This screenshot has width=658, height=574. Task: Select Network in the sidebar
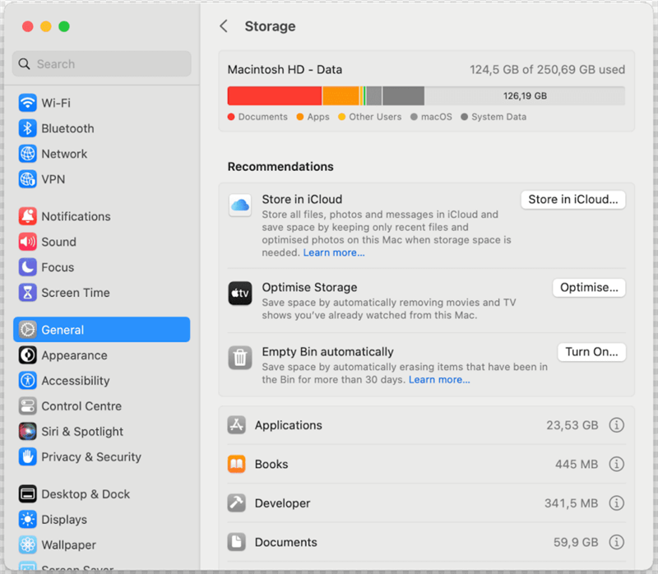click(x=101, y=154)
